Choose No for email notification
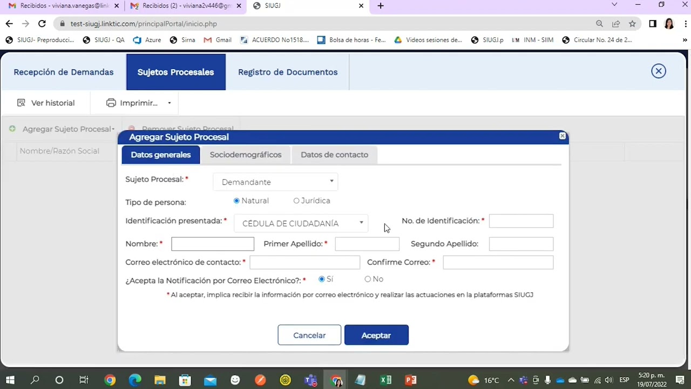Screen dimensions: 691x389 click(x=368, y=279)
